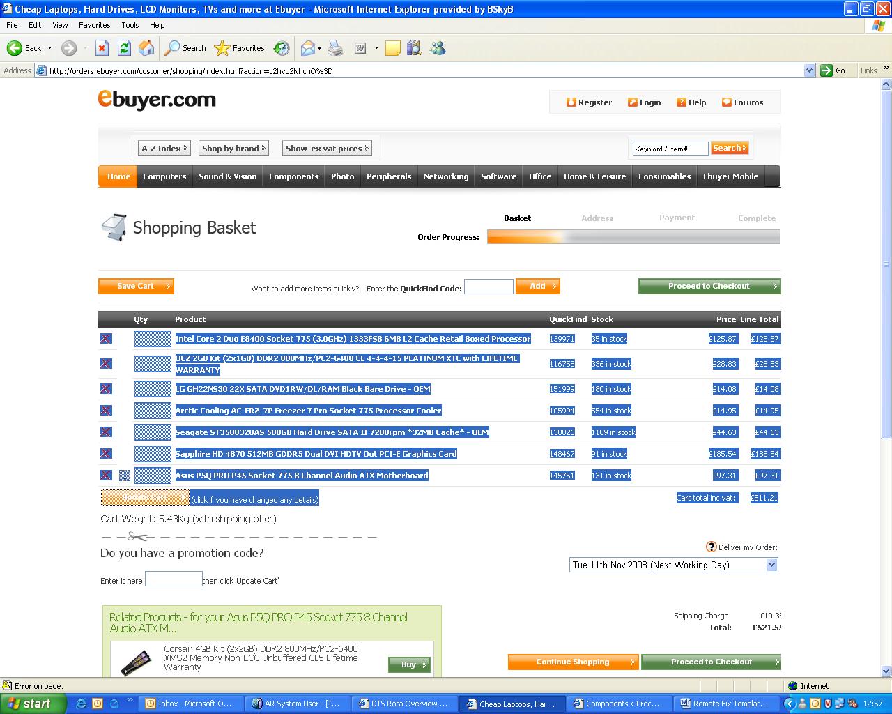Go to the Computers category tab
The height and width of the screenshot is (714, 892).
pos(164,176)
